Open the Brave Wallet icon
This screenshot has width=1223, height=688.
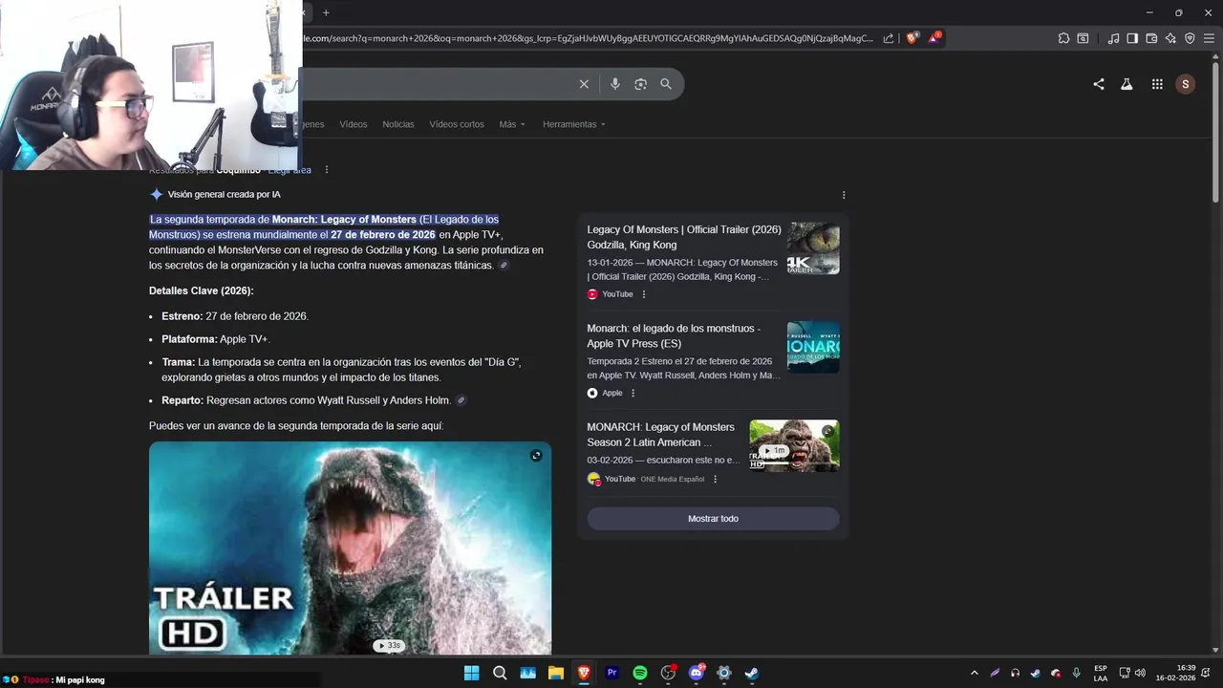click(x=1151, y=38)
